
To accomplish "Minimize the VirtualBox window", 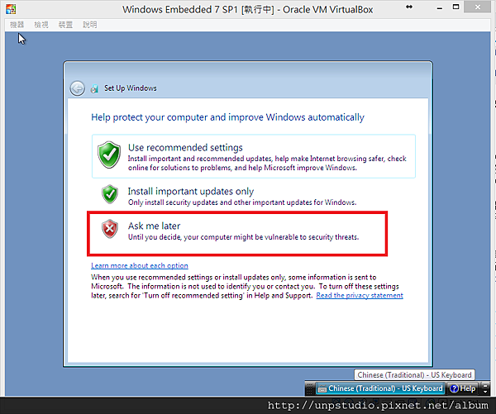I will 440,8.
